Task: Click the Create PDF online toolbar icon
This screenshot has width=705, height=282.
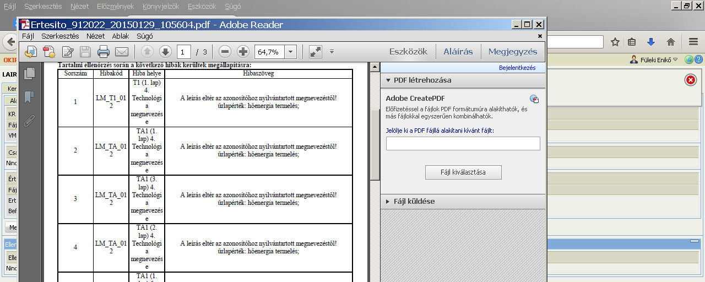Action: pyautogui.click(x=31, y=52)
